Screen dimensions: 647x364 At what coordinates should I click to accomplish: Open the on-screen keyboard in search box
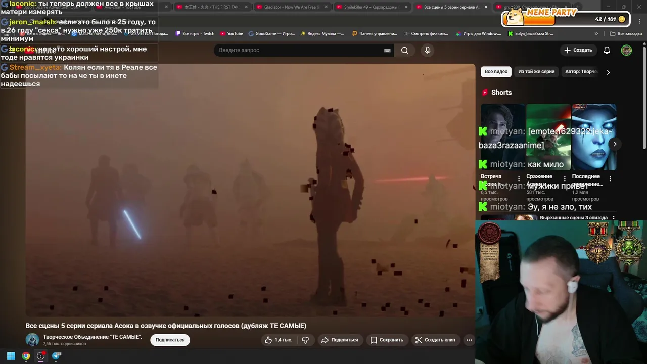tap(387, 50)
